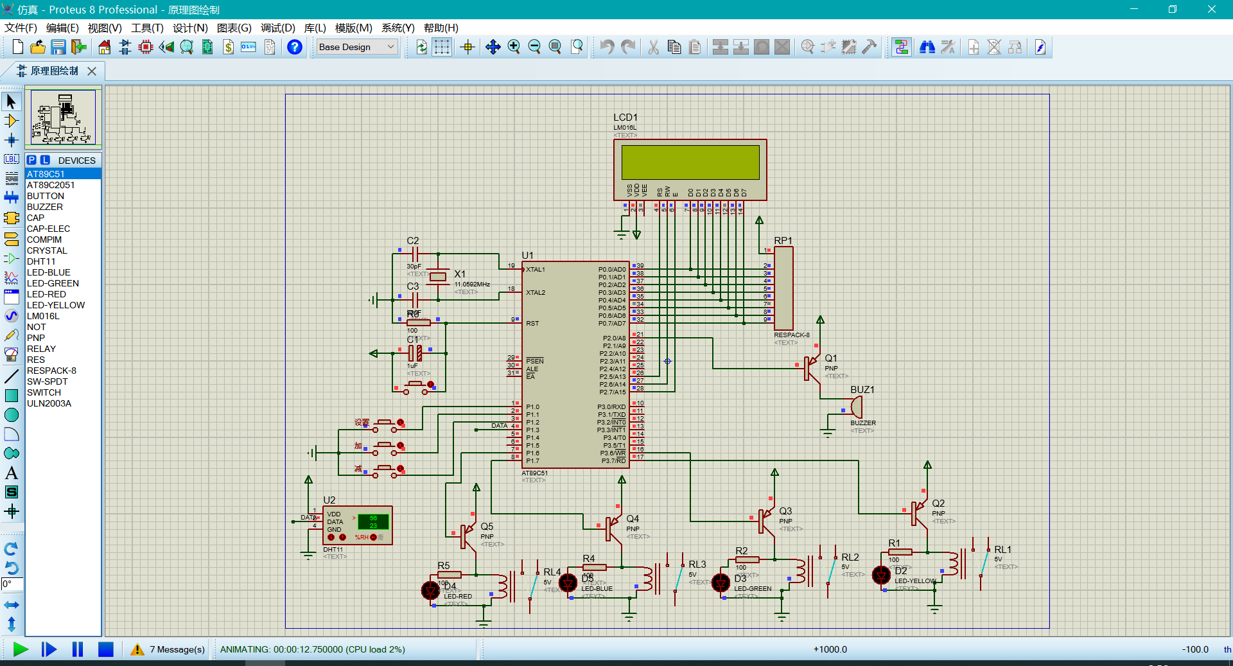Create a new project with the blank page icon
Screen dimensions: 1233x666
click(18, 47)
